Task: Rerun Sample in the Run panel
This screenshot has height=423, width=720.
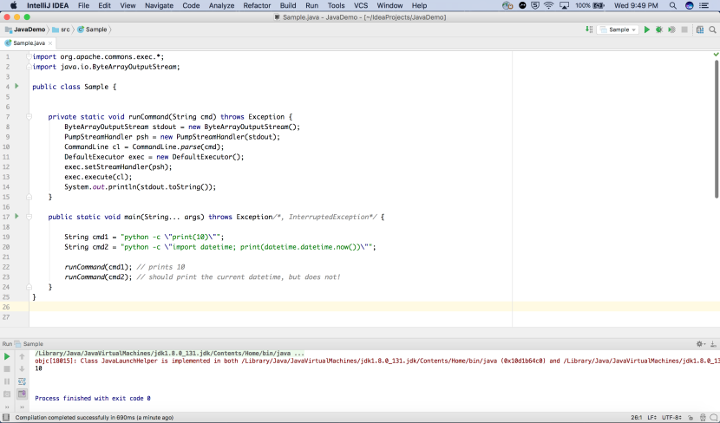Action: point(7,356)
